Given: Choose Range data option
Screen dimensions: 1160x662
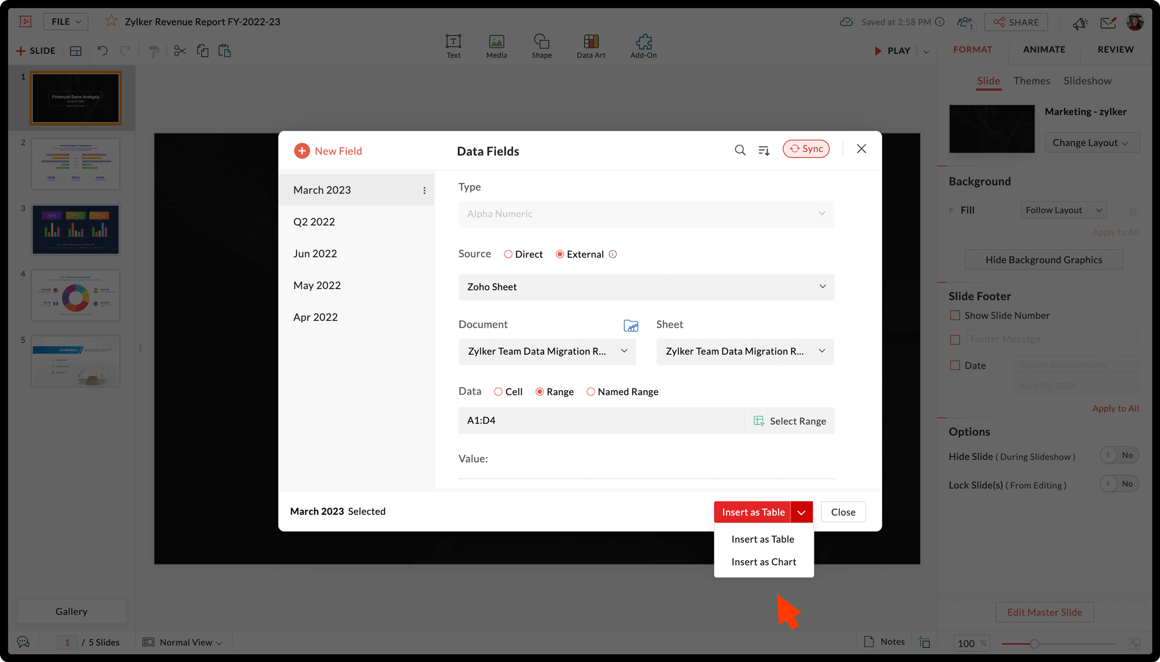Looking at the screenshot, I should tap(539, 392).
